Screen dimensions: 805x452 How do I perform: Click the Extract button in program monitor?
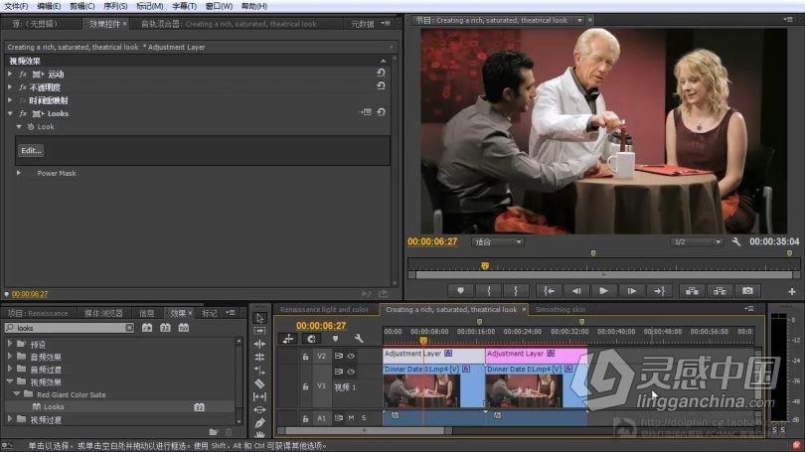pos(720,291)
